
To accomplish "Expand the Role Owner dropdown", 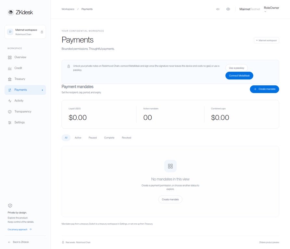I will [271, 9].
